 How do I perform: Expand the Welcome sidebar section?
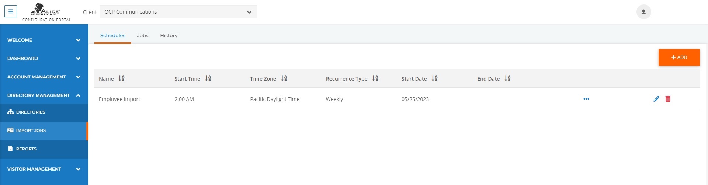[x=44, y=40]
